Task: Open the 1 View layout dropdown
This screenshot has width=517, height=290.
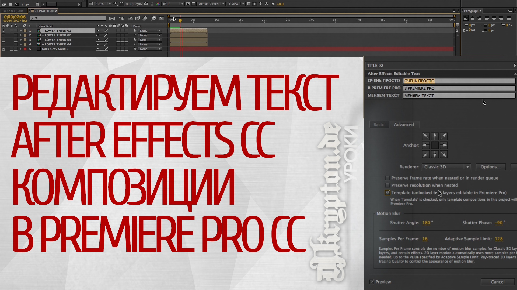Action: 236,4
